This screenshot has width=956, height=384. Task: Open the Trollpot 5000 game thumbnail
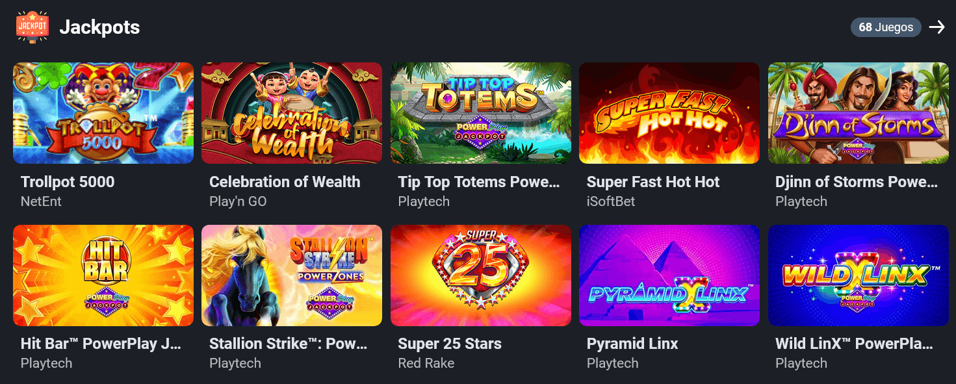tap(103, 113)
